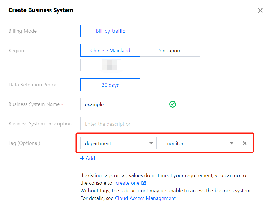Select the 30 days retention period
The height and width of the screenshot is (207, 267).
tap(110, 85)
